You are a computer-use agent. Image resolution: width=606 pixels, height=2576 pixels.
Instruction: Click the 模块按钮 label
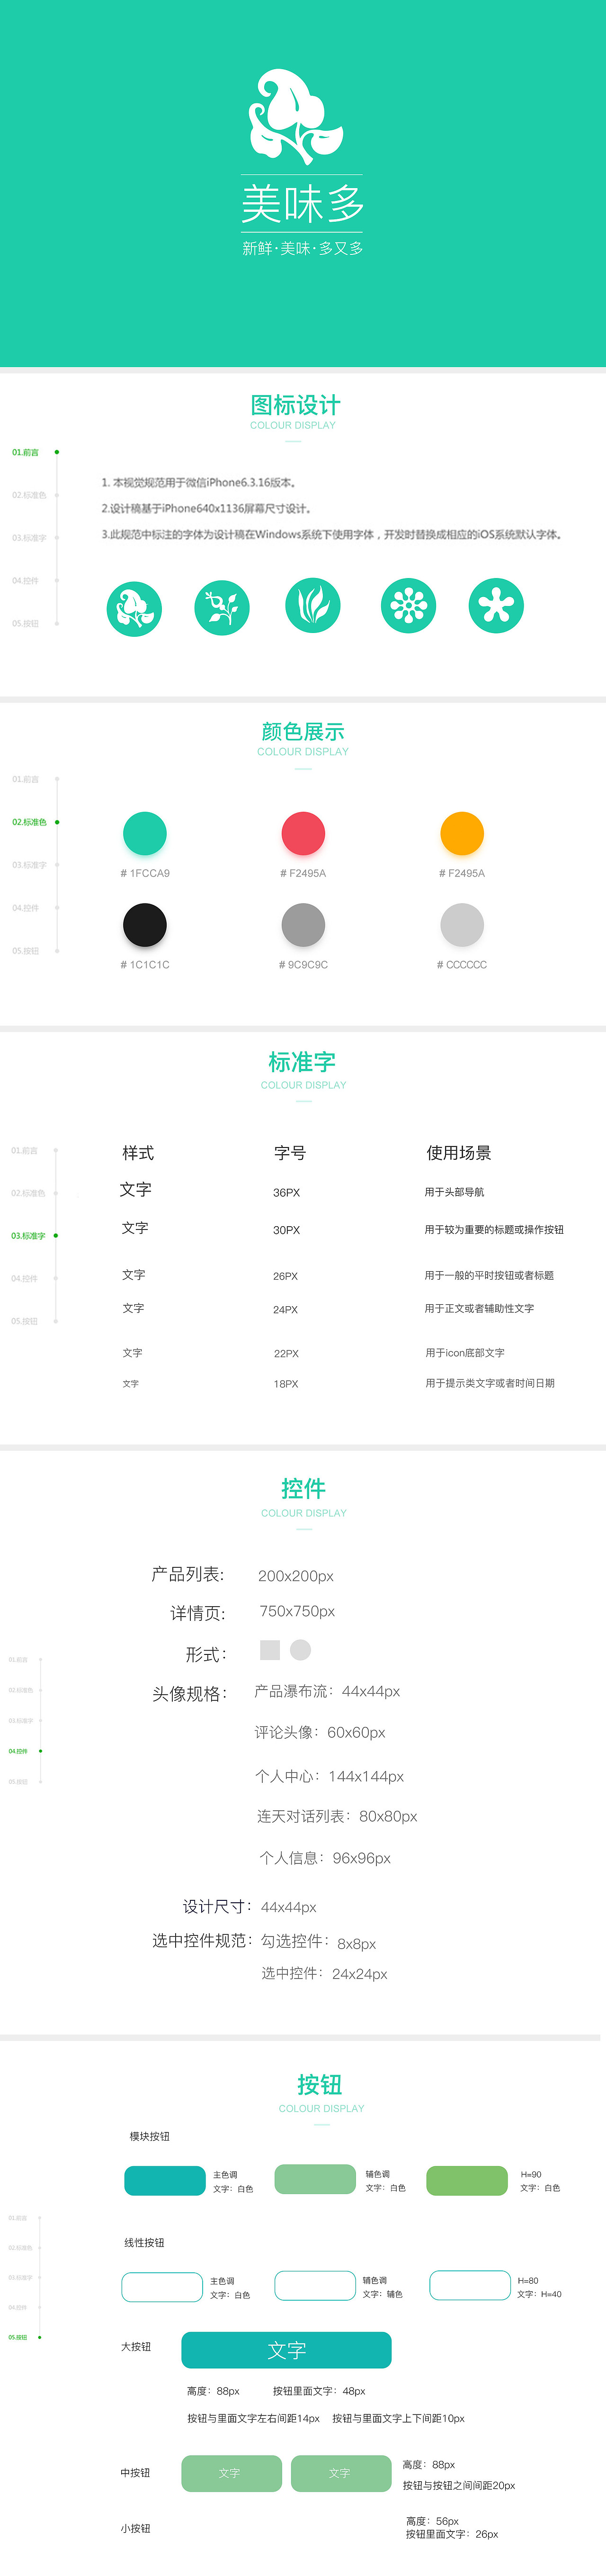click(x=149, y=2137)
